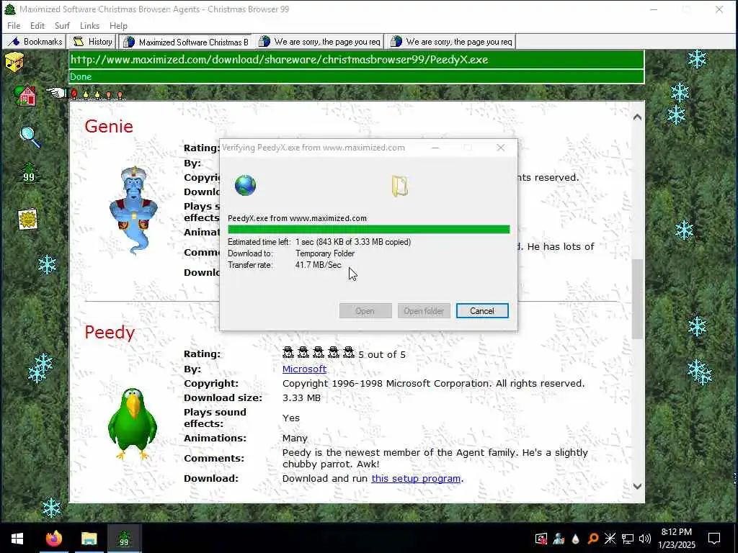This screenshot has height=553, width=738.
Task: Click the magnifying glass search icon
Action: pos(30,138)
